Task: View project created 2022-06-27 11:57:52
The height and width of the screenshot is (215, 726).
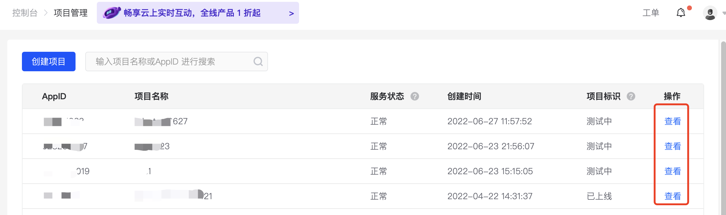Action: (672, 121)
